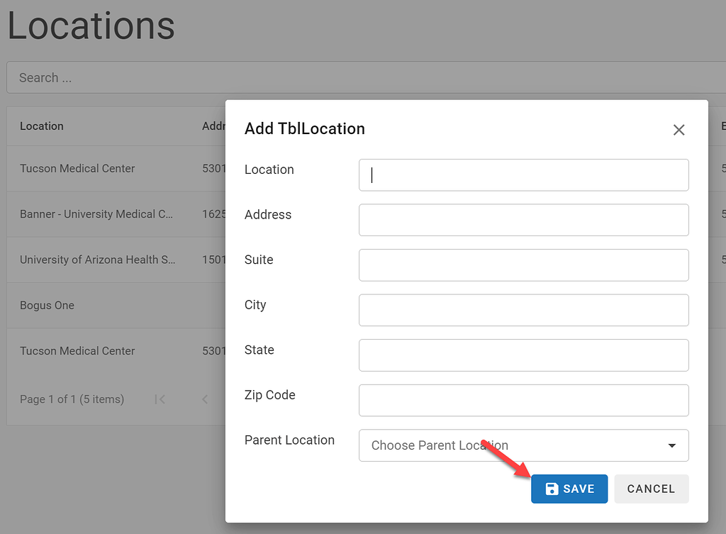Image resolution: width=726 pixels, height=534 pixels.
Task: Click the save disk icon on the SAVE button
Action: point(552,489)
